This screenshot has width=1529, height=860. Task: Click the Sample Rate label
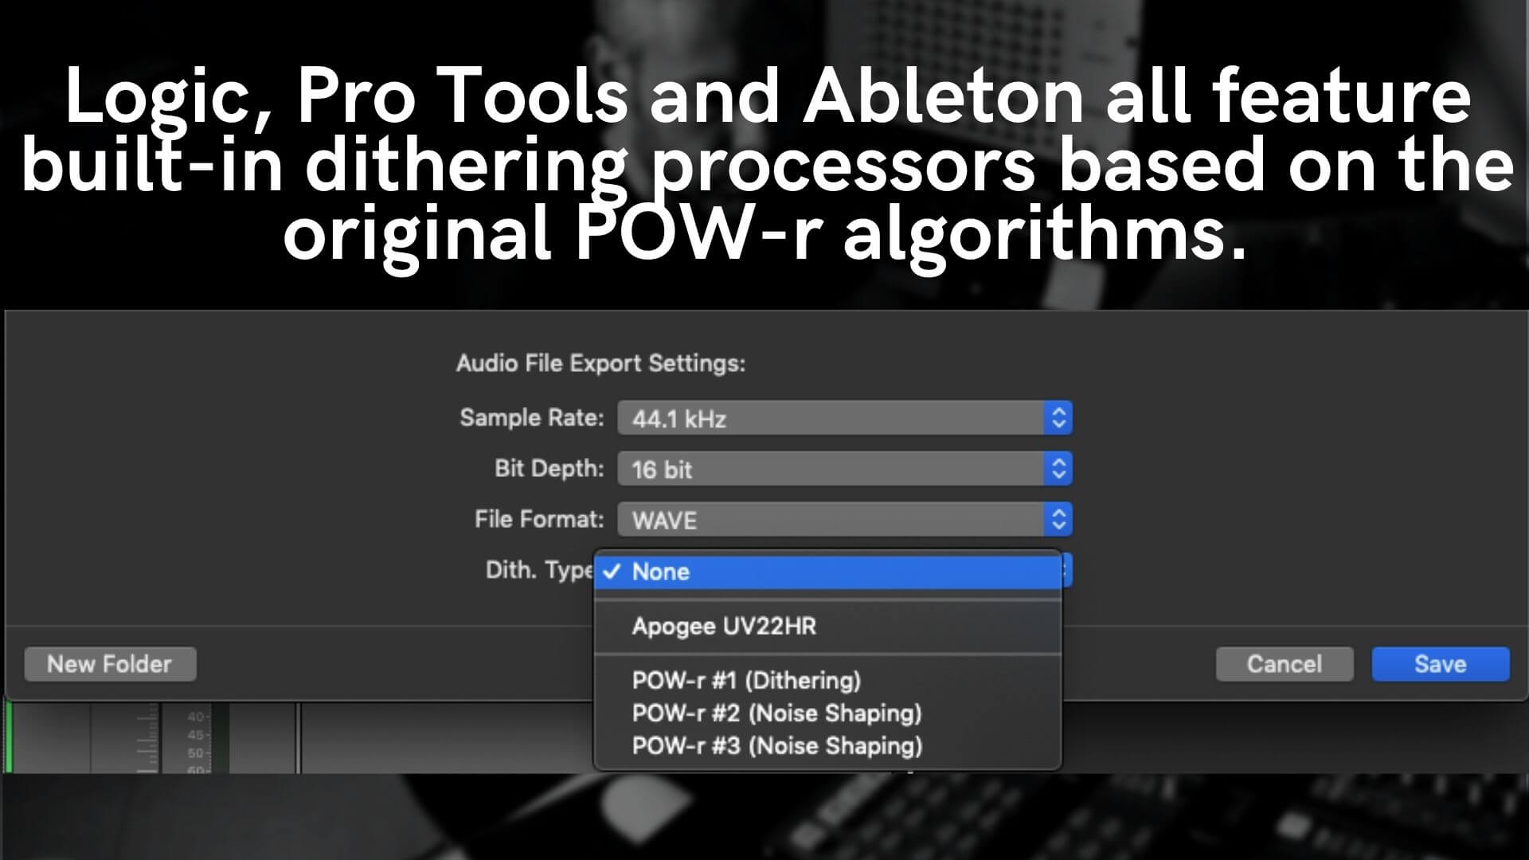pyautogui.click(x=532, y=418)
